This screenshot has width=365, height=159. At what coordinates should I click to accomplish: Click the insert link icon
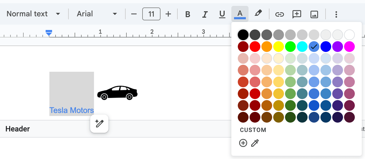pos(279,14)
